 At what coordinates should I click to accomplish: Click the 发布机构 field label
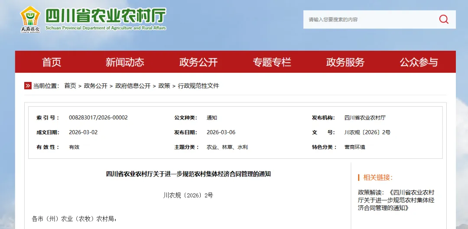(x=324, y=118)
